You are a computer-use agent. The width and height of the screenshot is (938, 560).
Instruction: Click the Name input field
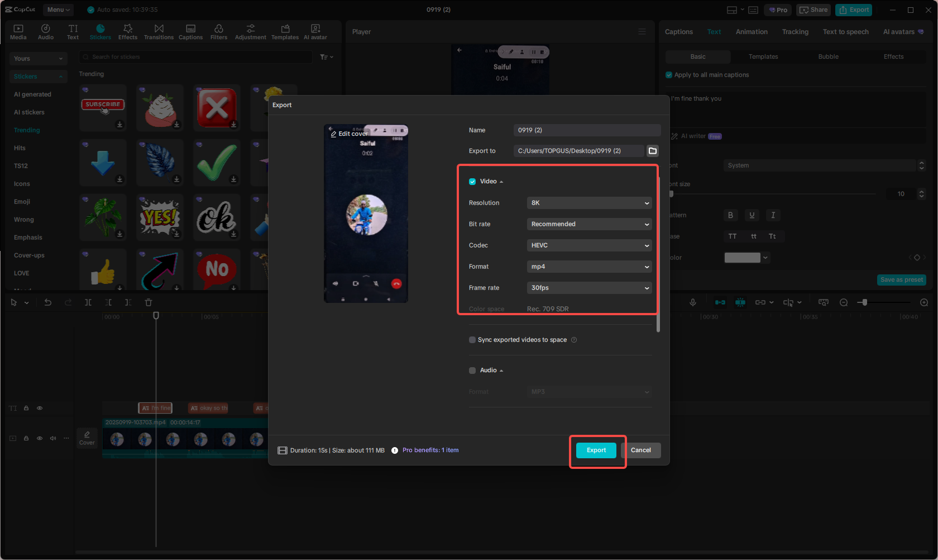586,130
